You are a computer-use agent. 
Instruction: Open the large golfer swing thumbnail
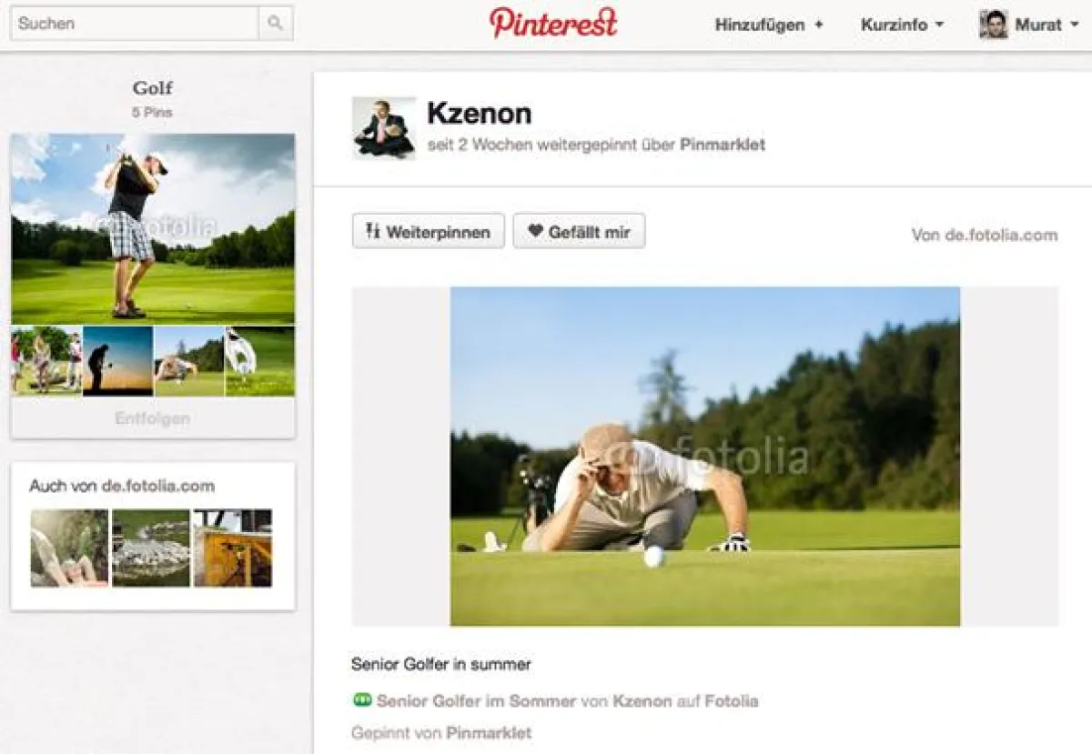152,228
